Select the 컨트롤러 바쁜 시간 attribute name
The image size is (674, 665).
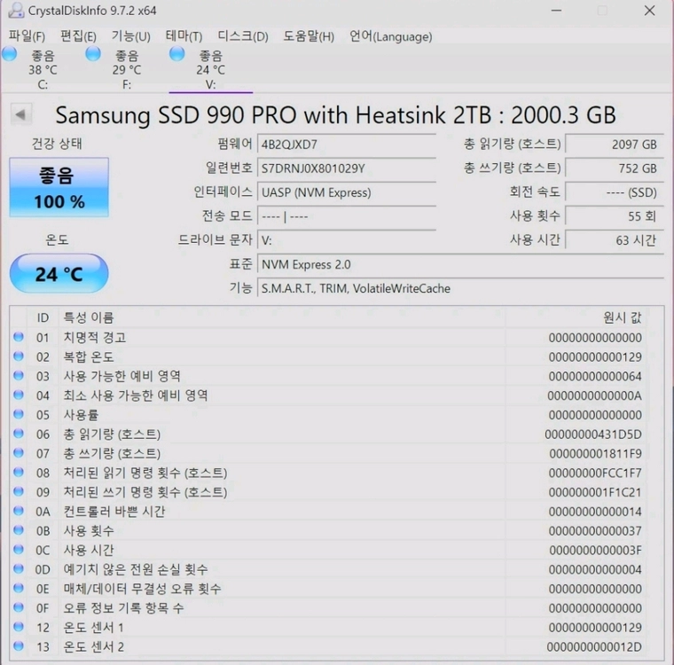coord(114,512)
